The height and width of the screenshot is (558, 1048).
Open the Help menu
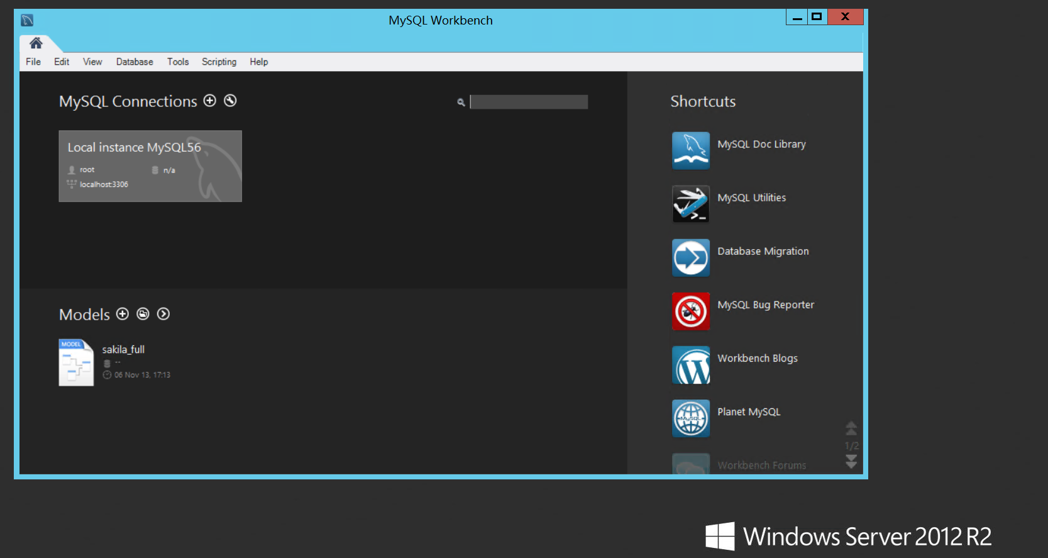258,62
